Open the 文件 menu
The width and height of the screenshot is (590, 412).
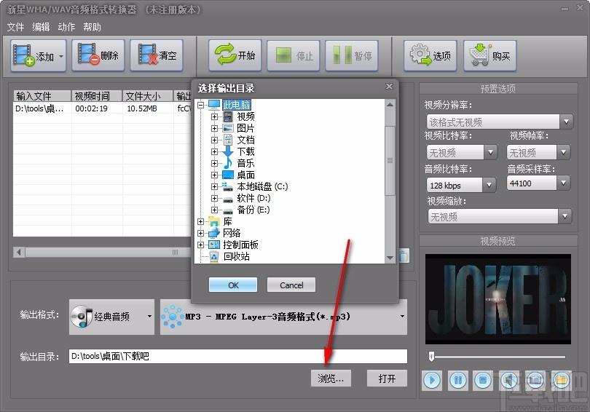(15, 27)
